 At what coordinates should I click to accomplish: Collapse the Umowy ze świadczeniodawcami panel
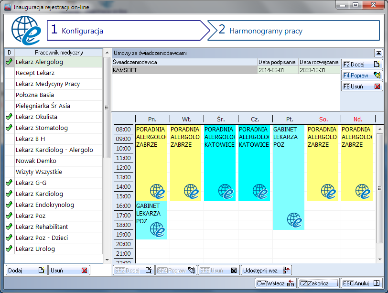[x=378, y=53]
